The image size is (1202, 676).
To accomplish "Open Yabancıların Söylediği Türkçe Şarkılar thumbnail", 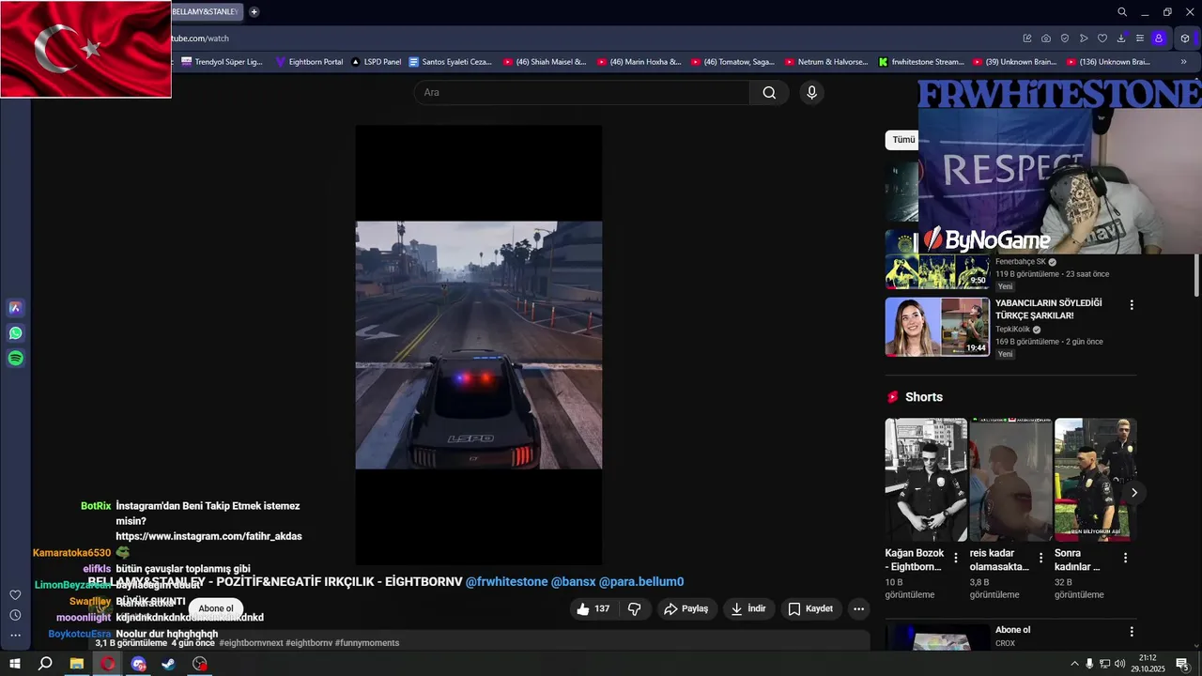I will click(x=937, y=327).
